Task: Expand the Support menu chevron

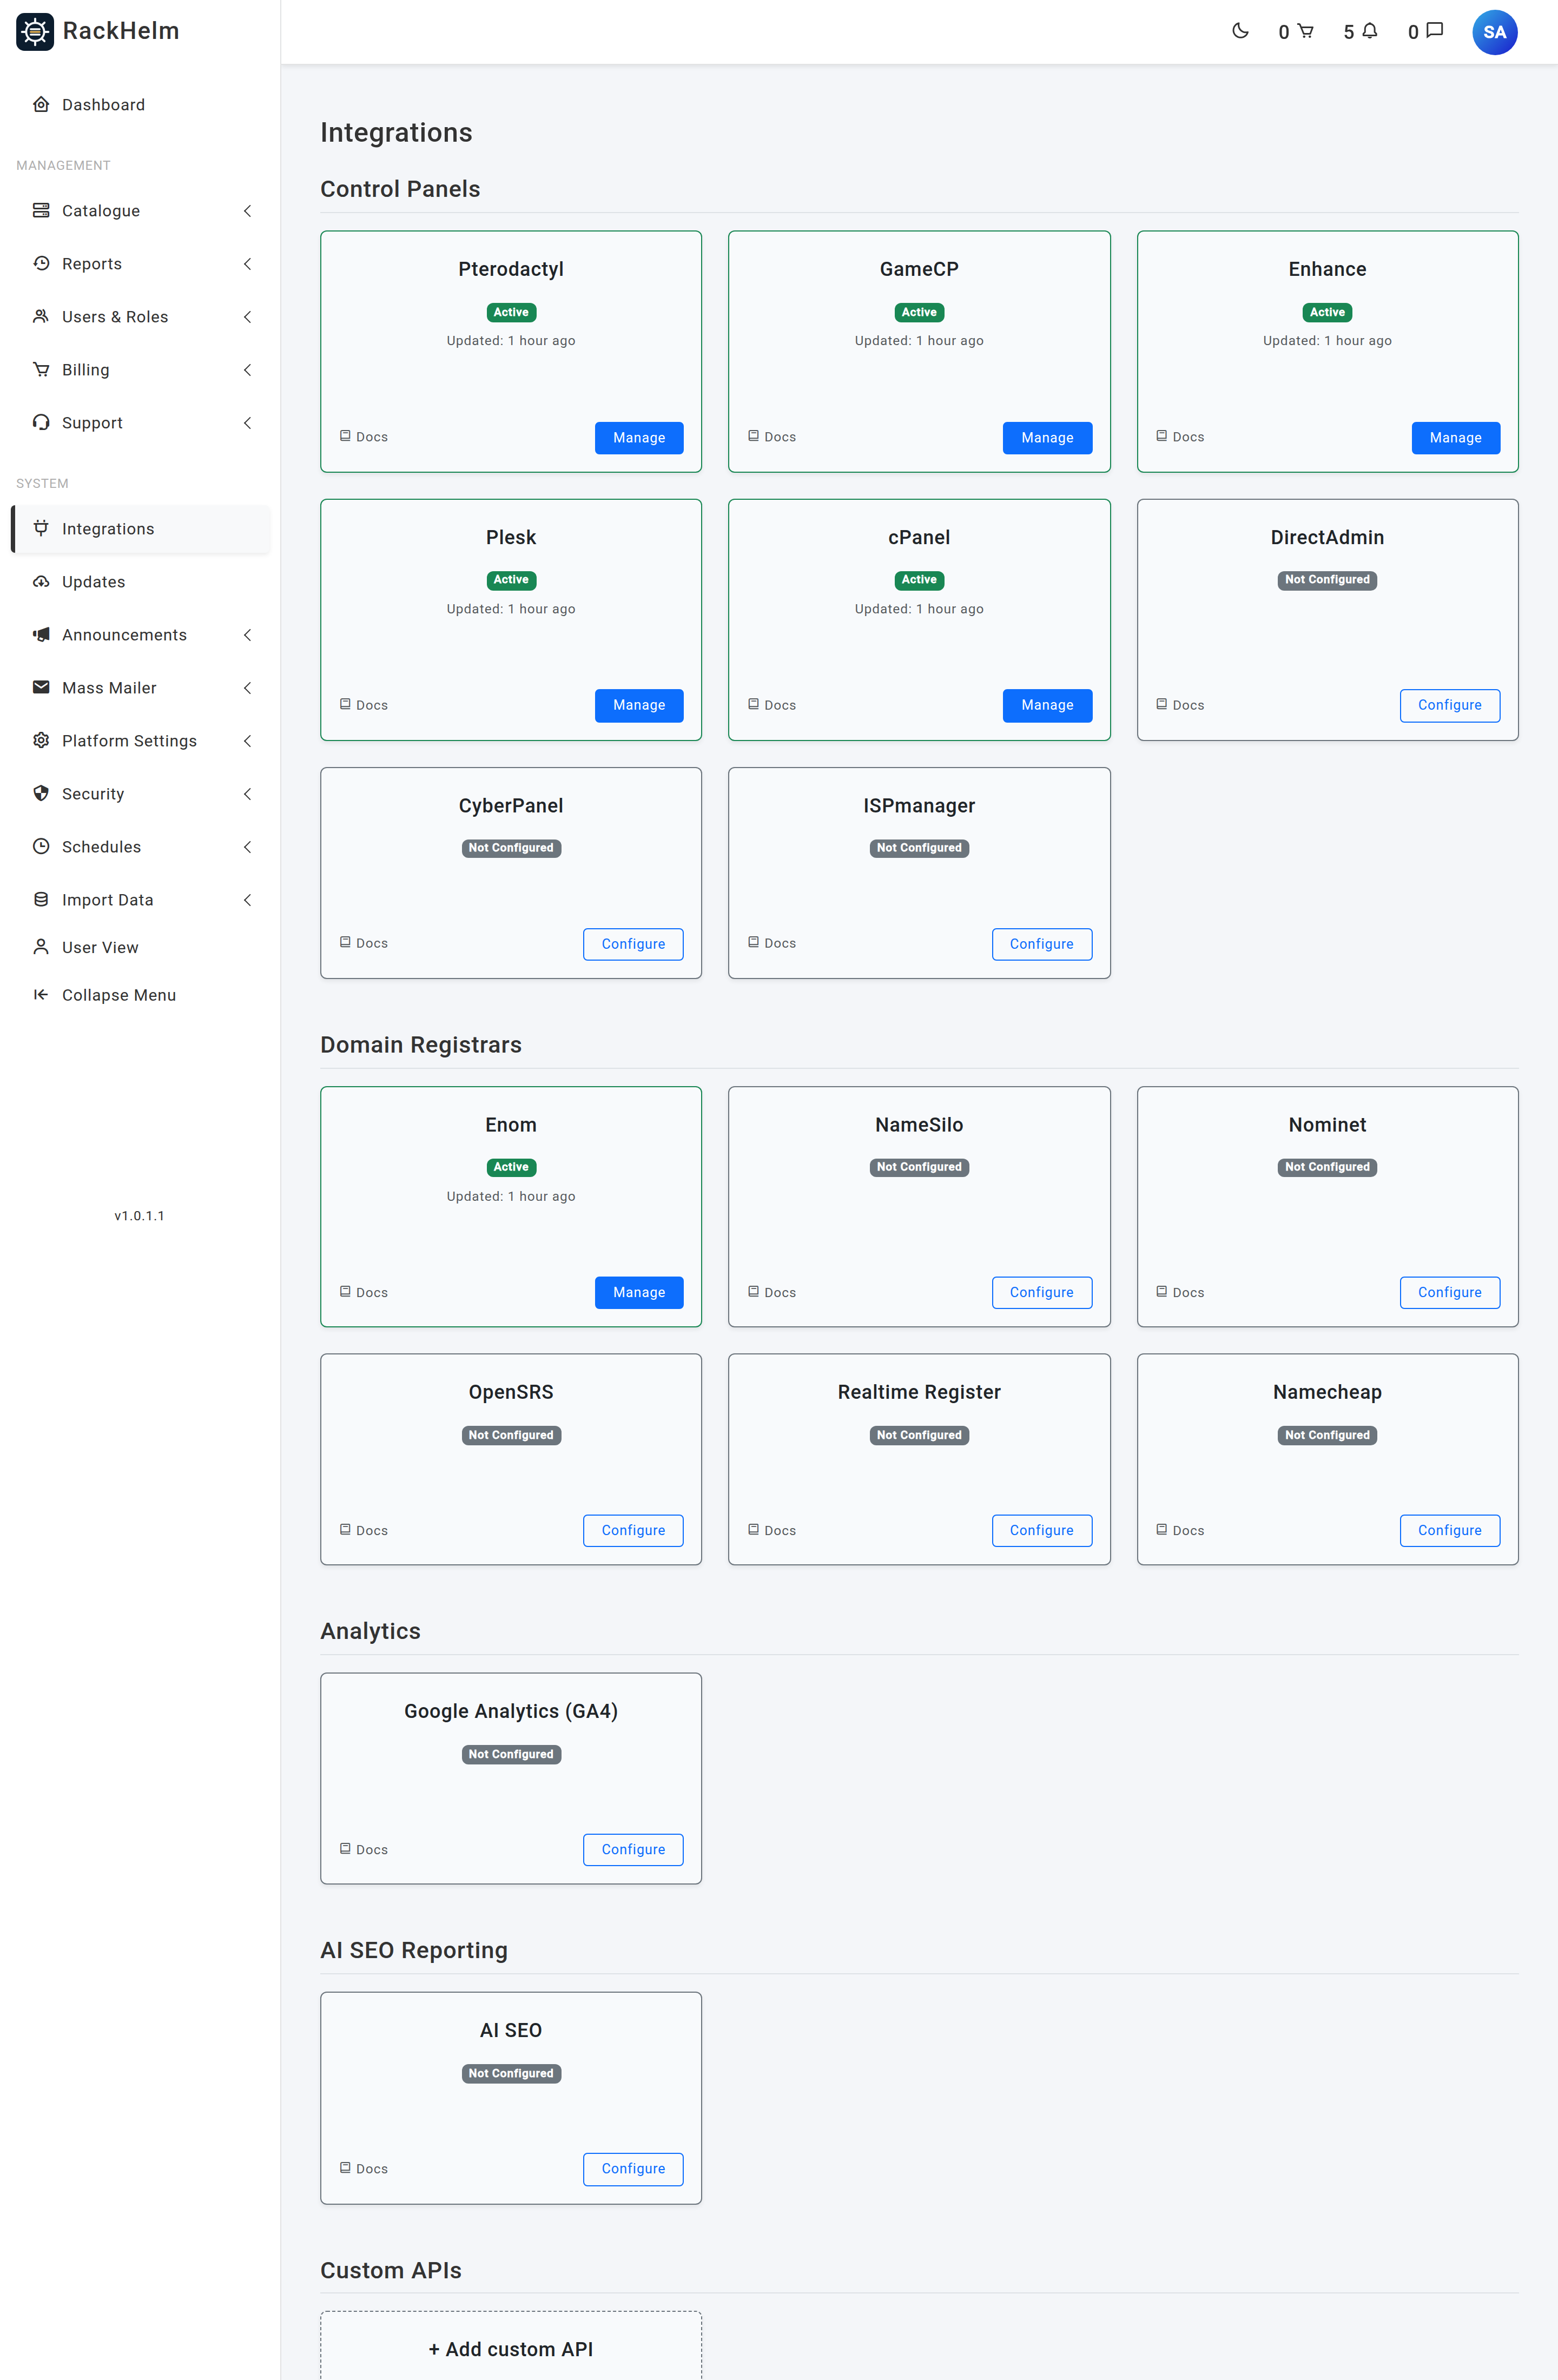Action: point(247,423)
